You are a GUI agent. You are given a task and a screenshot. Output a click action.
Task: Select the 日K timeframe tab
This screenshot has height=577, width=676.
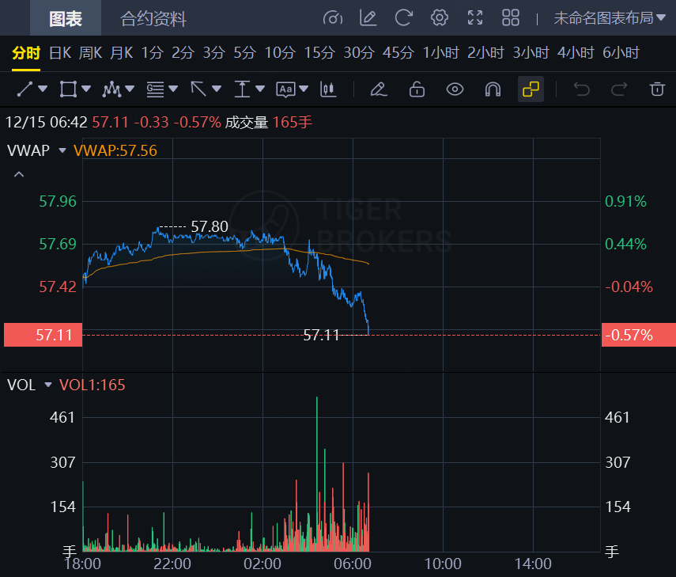60,53
